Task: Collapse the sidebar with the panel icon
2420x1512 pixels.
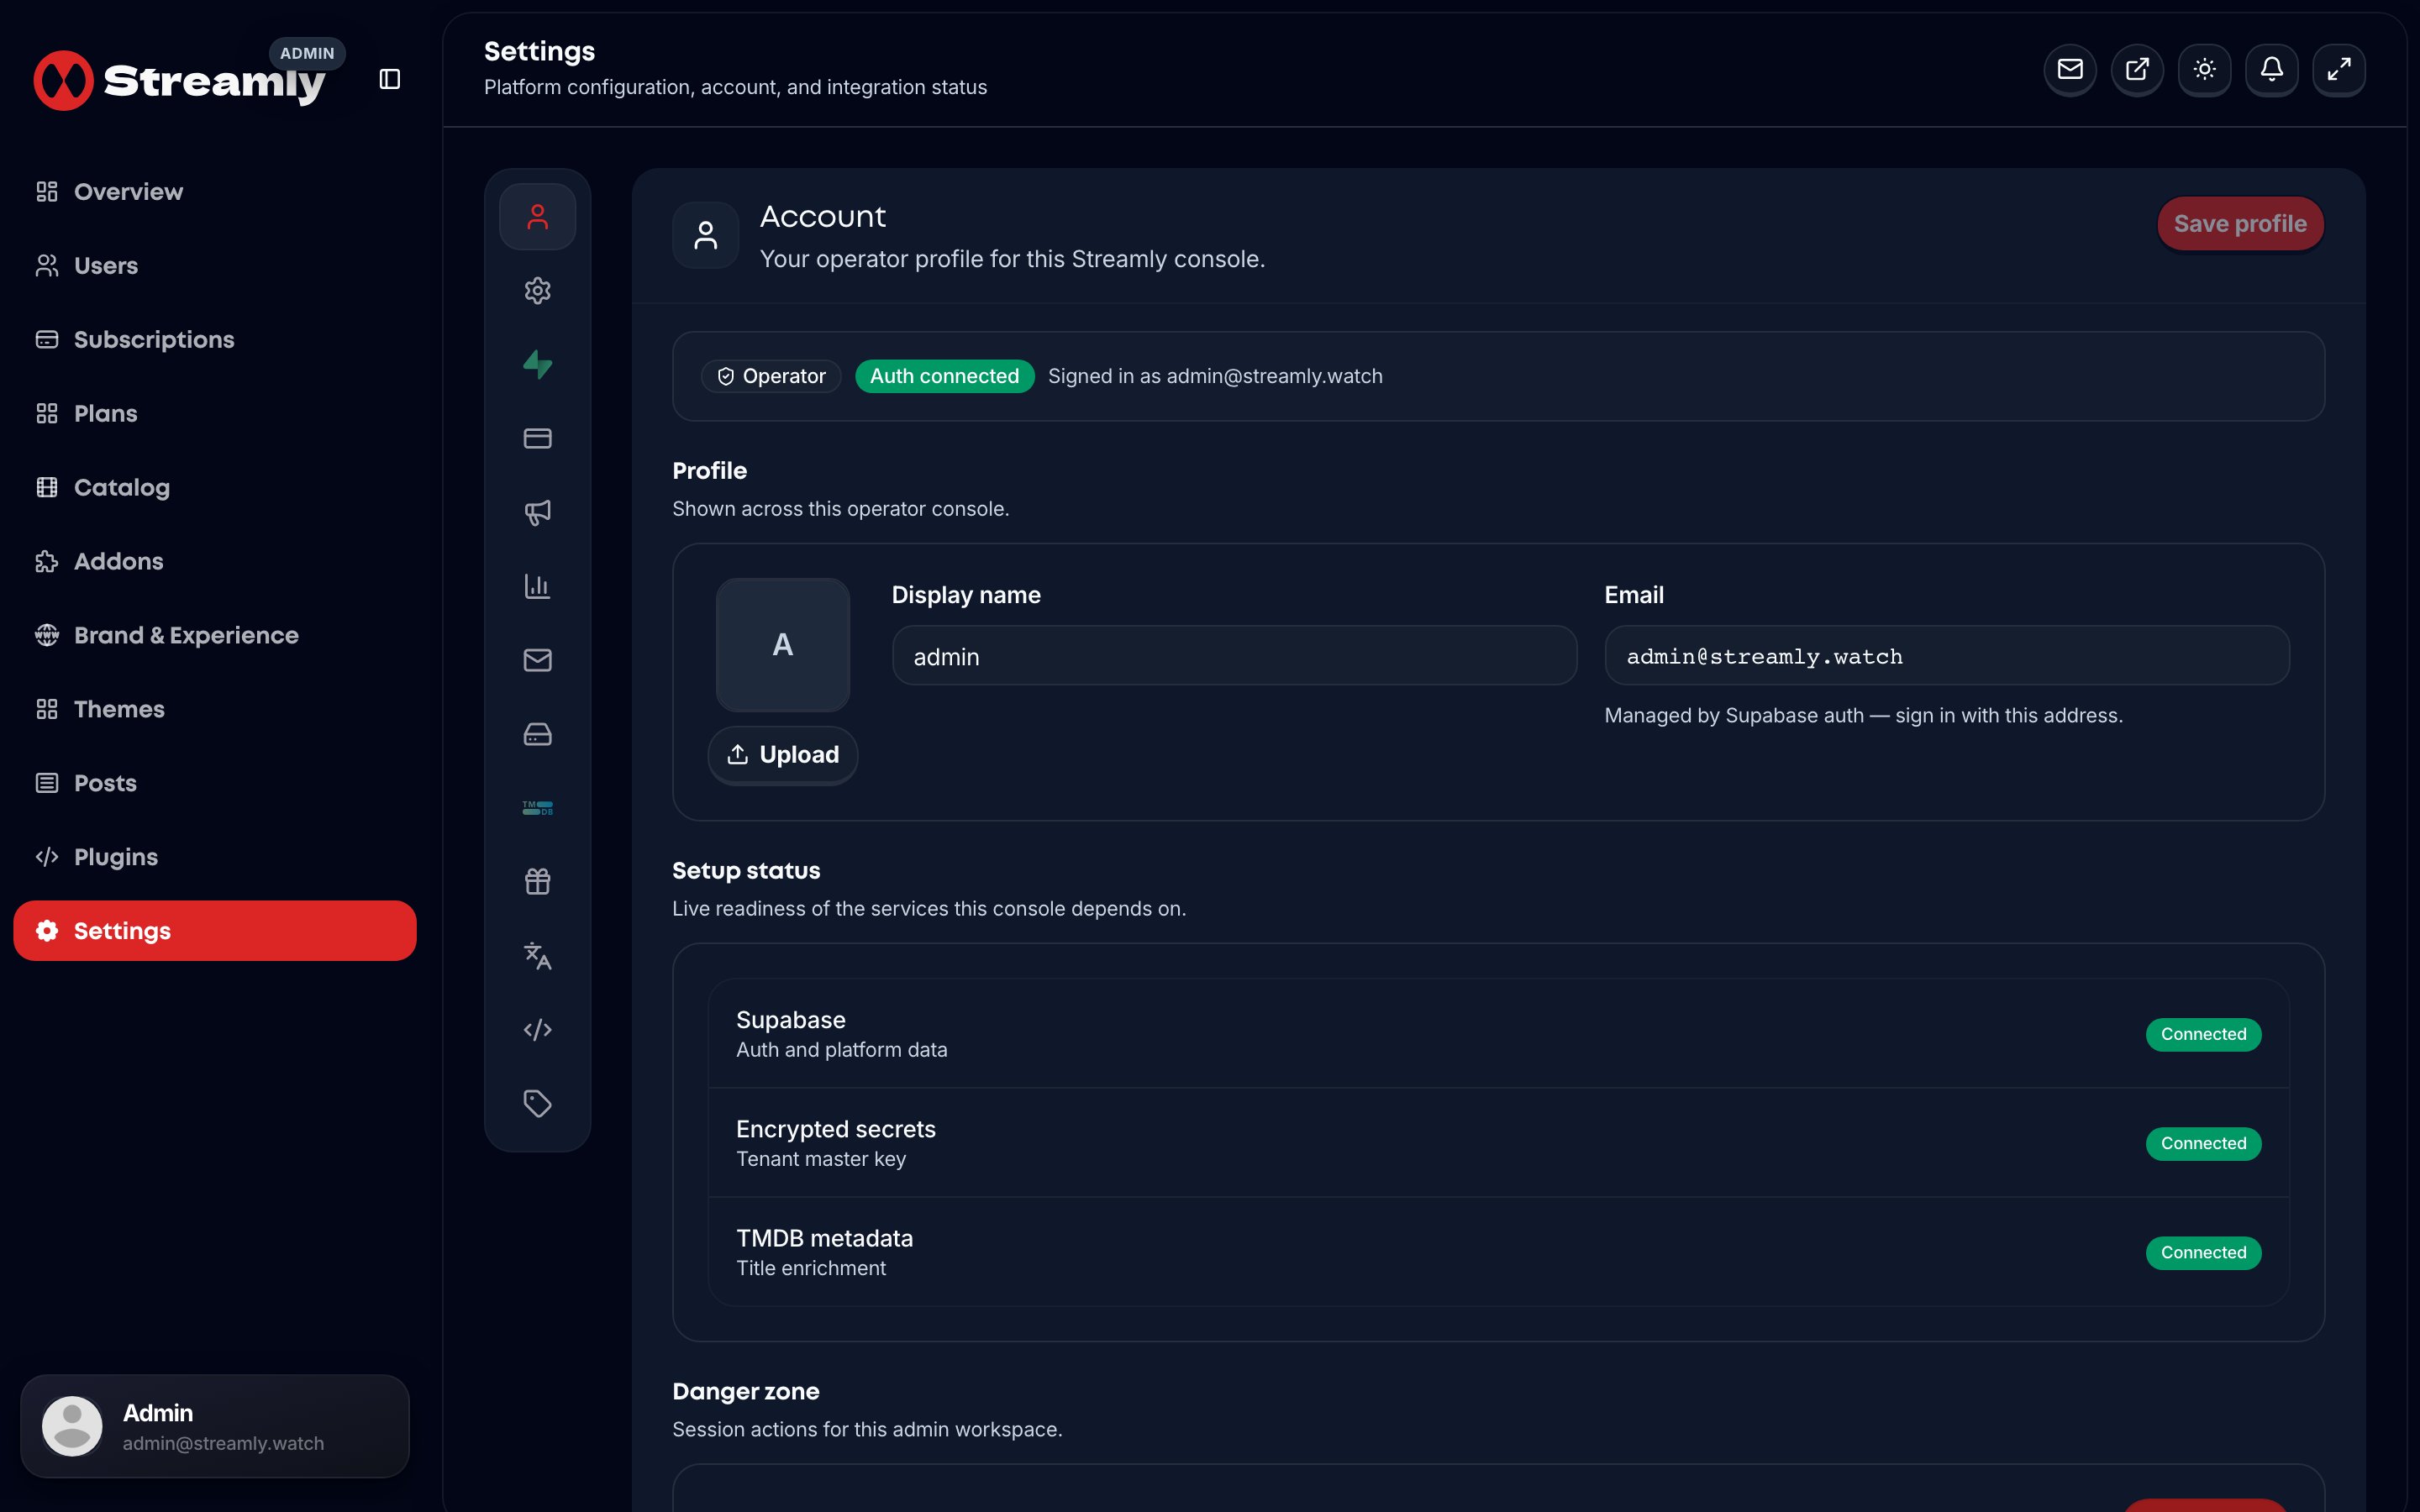Action: (x=390, y=79)
